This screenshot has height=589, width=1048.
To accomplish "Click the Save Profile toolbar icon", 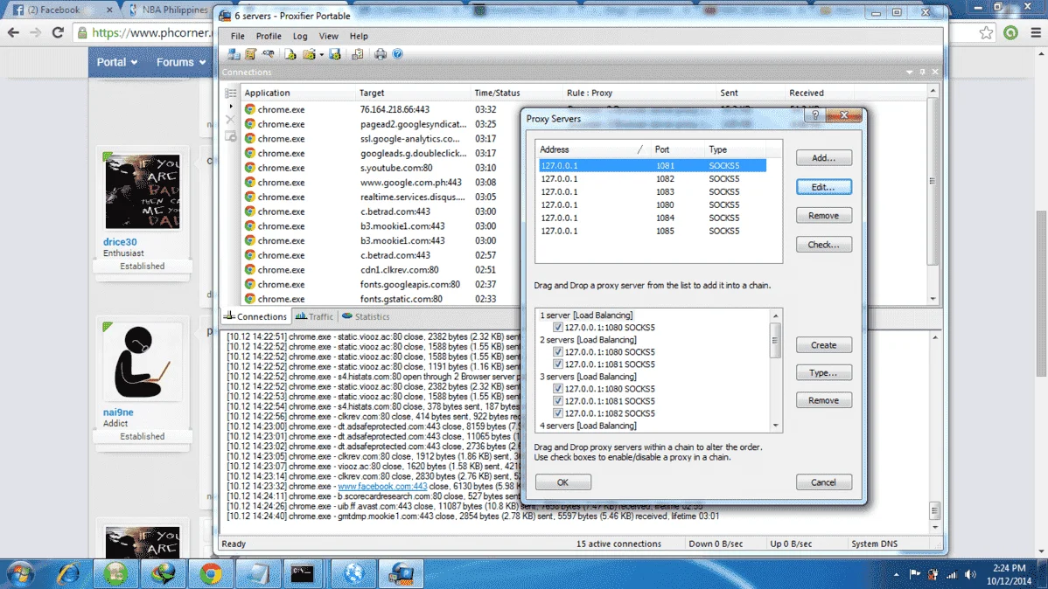I will coord(335,54).
